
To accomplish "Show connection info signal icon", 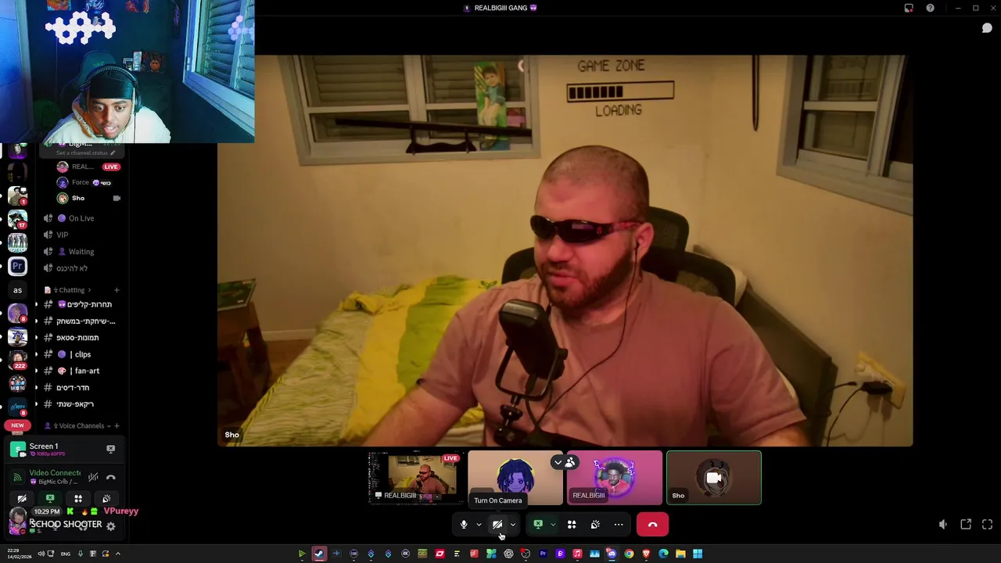I will (x=18, y=477).
